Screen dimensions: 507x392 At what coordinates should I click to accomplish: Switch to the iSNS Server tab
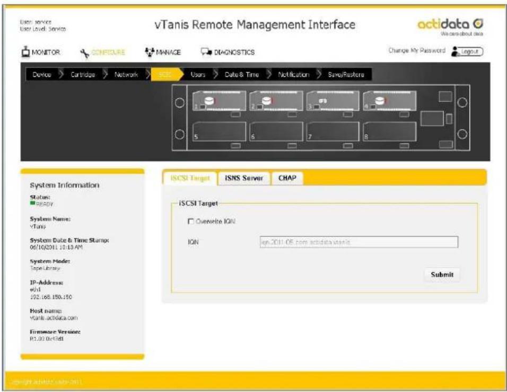click(244, 178)
